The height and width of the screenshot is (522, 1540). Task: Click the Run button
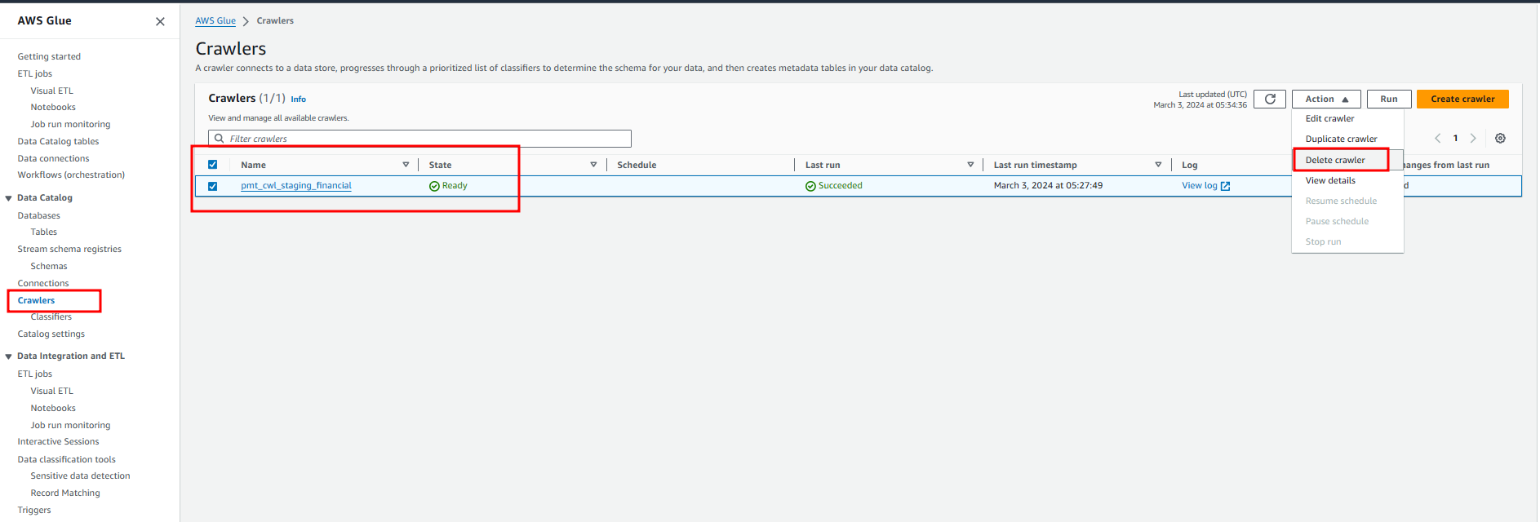coord(1389,99)
